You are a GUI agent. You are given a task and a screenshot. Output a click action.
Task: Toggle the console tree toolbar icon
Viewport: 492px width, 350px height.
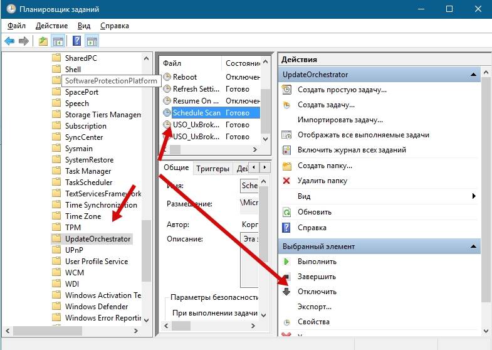coord(58,41)
